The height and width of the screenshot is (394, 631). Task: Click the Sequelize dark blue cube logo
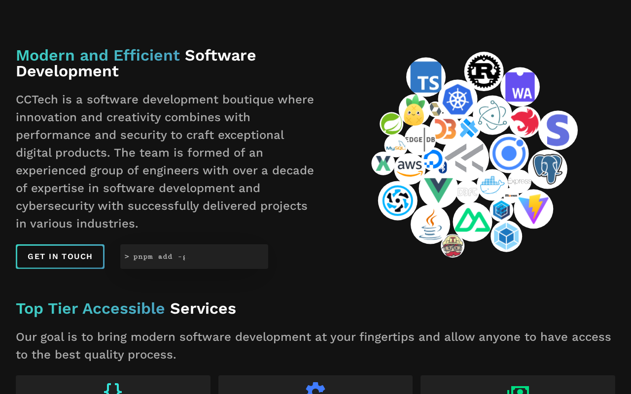(x=501, y=210)
